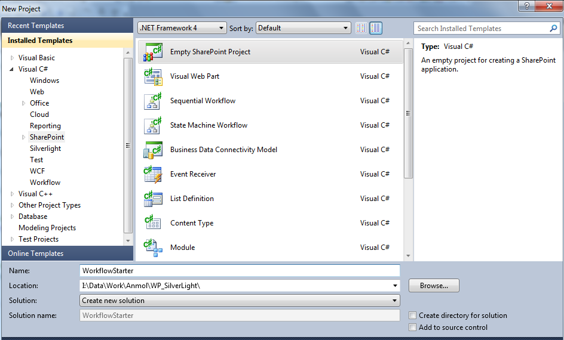Select the Silverlight category

point(45,149)
